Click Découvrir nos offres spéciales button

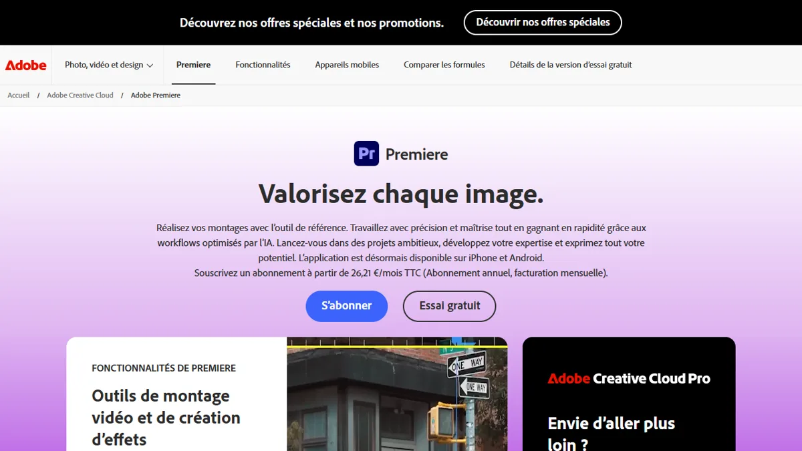[x=543, y=23]
